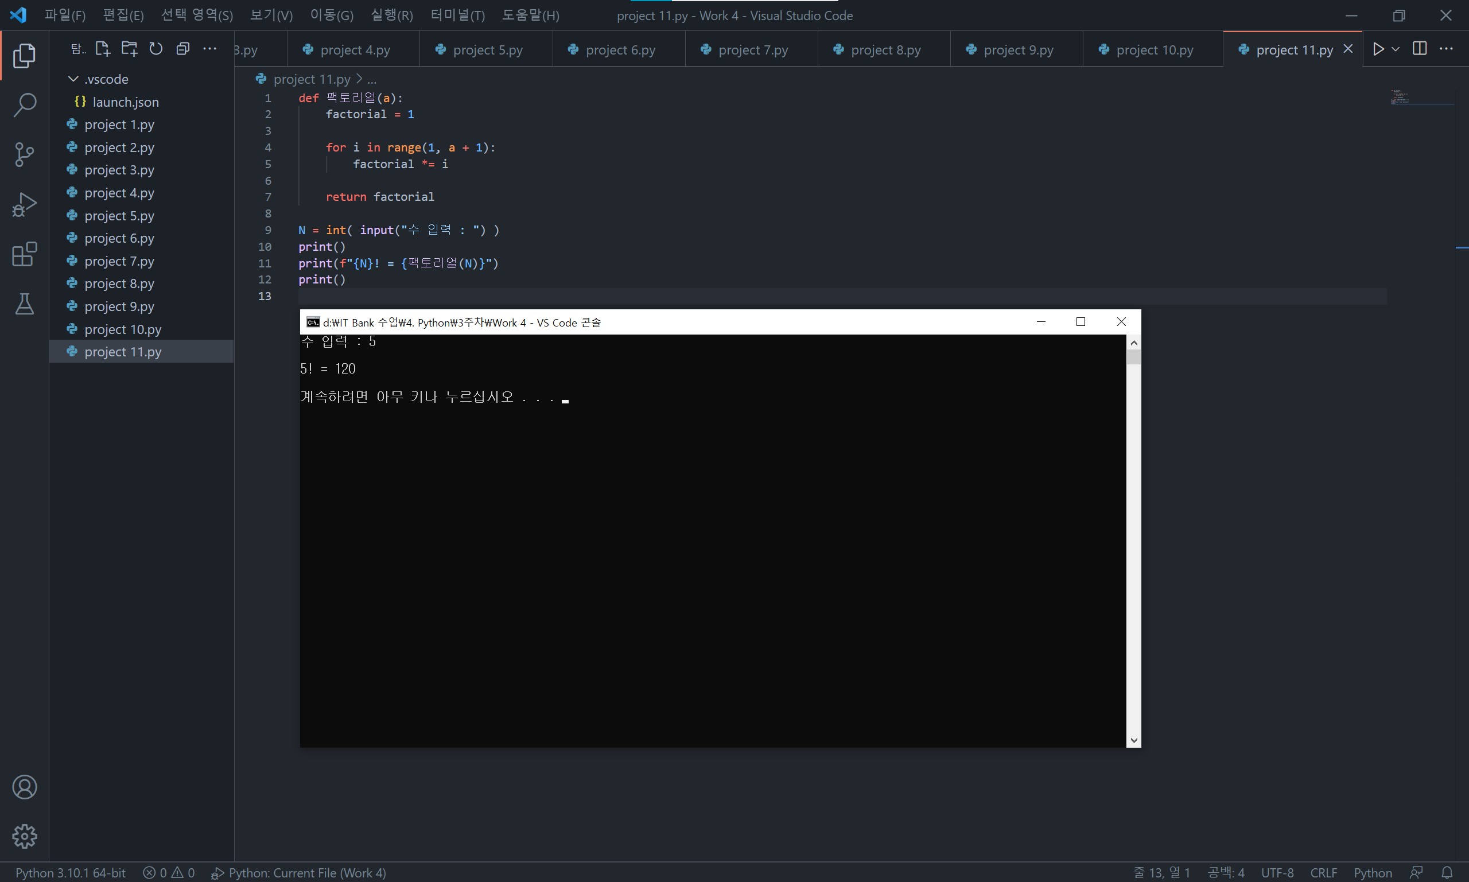Click the CRLF line ending button

(x=1323, y=872)
